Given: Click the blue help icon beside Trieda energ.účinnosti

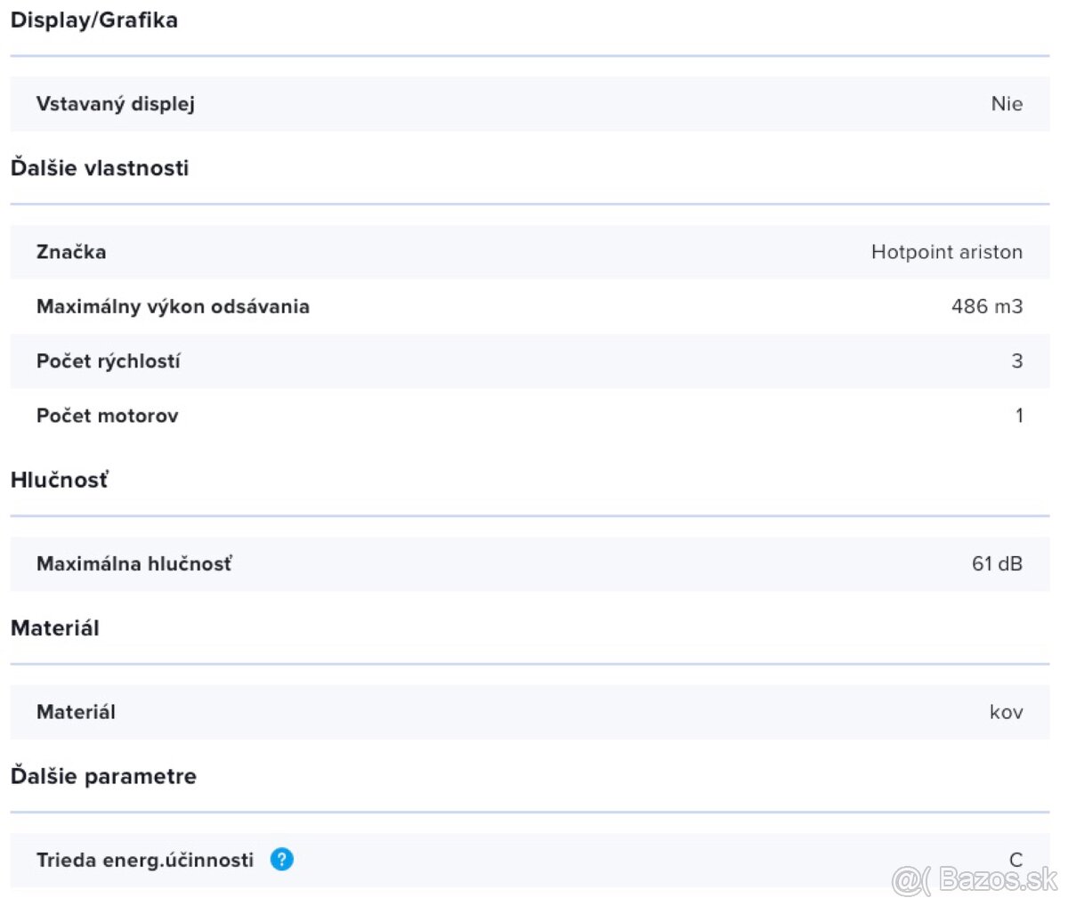Looking at the screenshot, I should [281, 860].
